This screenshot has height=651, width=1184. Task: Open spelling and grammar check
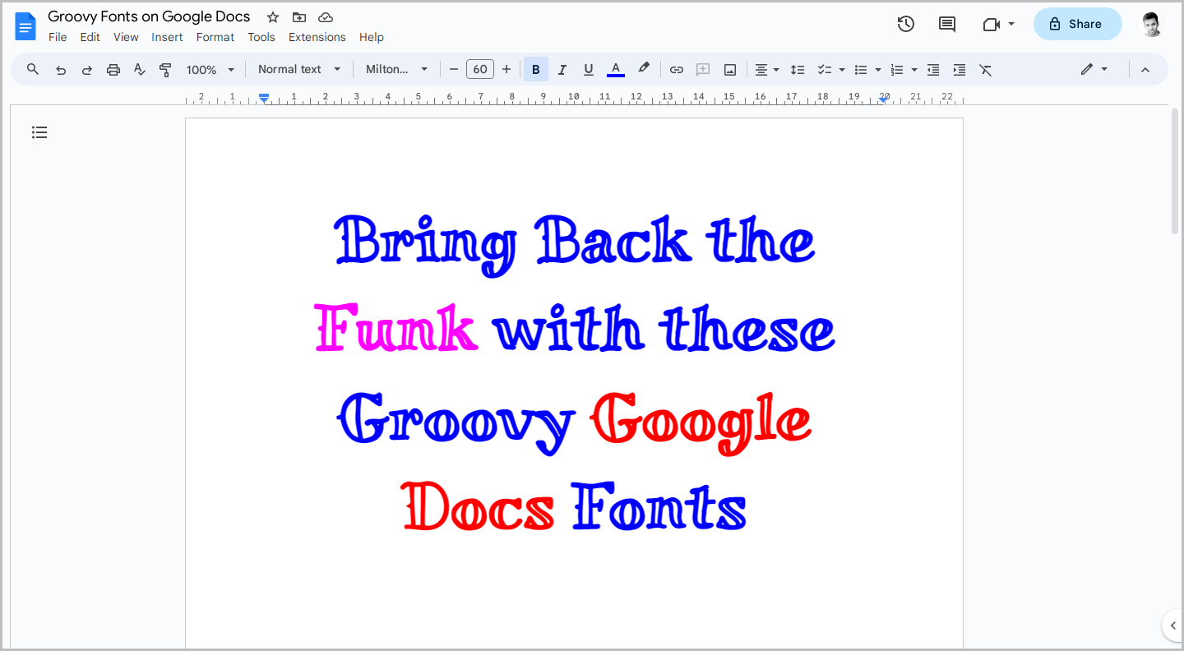click(139, 69)
